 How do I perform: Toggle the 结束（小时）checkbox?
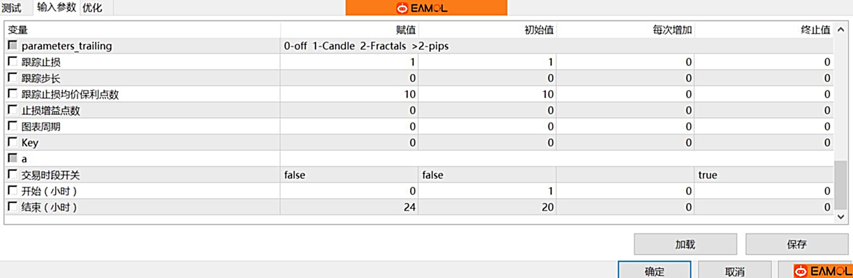coord(12,207)
